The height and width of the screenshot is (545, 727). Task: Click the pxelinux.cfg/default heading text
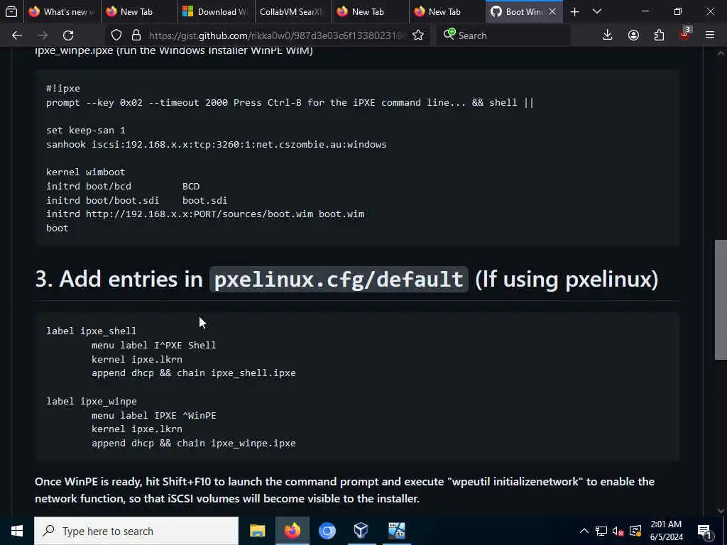(x=339, y=279)
